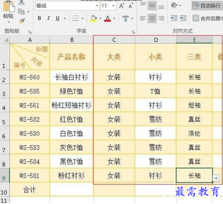Click 自动换行 wrap text button

[x=207, y=6]
